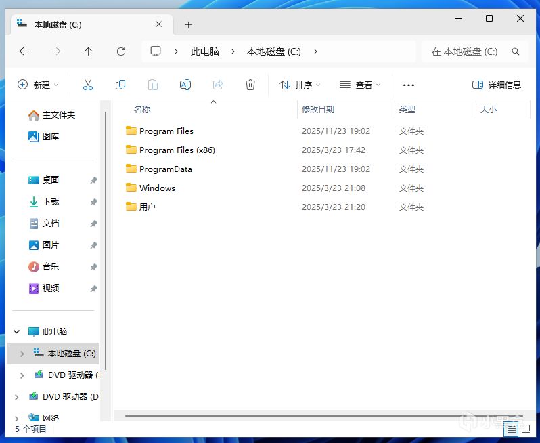Image resolution: width=540 pixels, height=443 pixels.
Task: Toggle the 详细信息 details pane
Action: coord(496,85)
